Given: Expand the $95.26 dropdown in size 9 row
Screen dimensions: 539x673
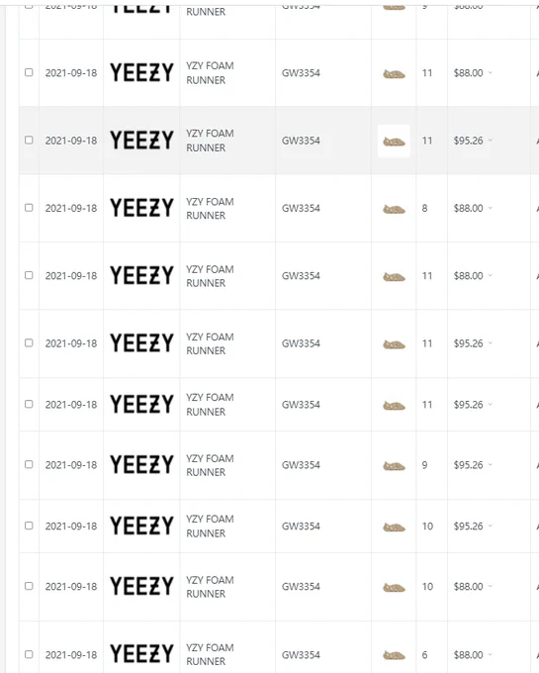Looking at the screenshot, I should (491, 465).
